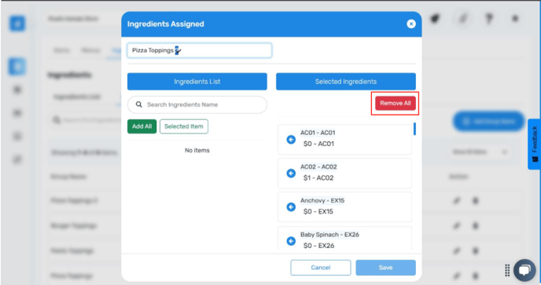
Task: Select the Selected Ingredients header
Action: pos(346,82)
